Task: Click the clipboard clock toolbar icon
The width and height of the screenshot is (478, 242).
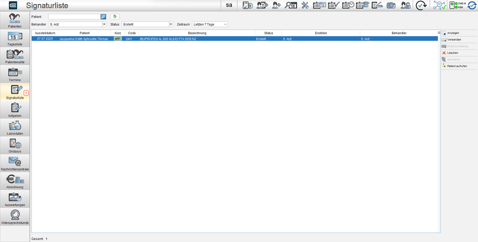Action: tap(348, 5)
